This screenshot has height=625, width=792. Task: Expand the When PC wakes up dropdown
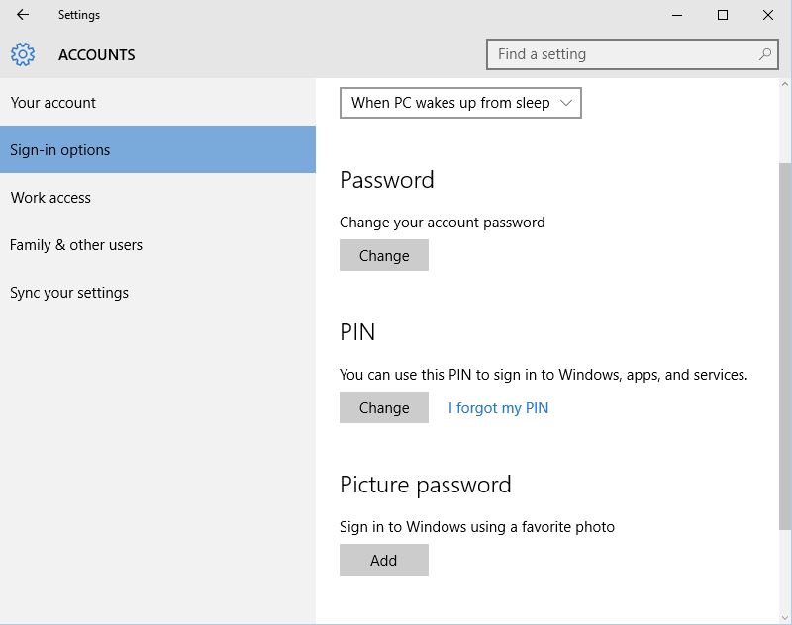point(460,103)
